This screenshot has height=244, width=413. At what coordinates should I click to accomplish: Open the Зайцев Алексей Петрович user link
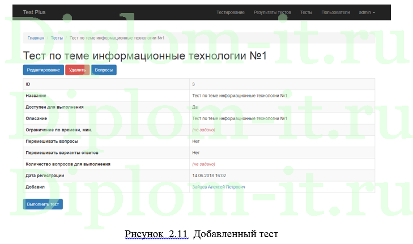click(218, 187)
